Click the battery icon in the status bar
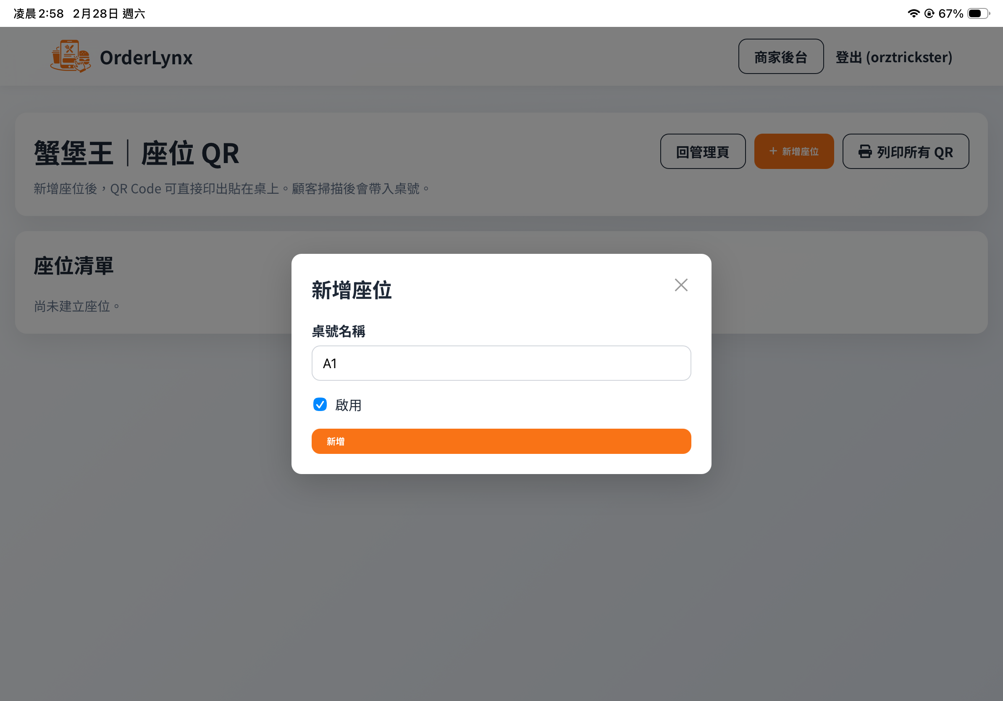Screen dimensions: 1003x701 [x=979, y=13]
